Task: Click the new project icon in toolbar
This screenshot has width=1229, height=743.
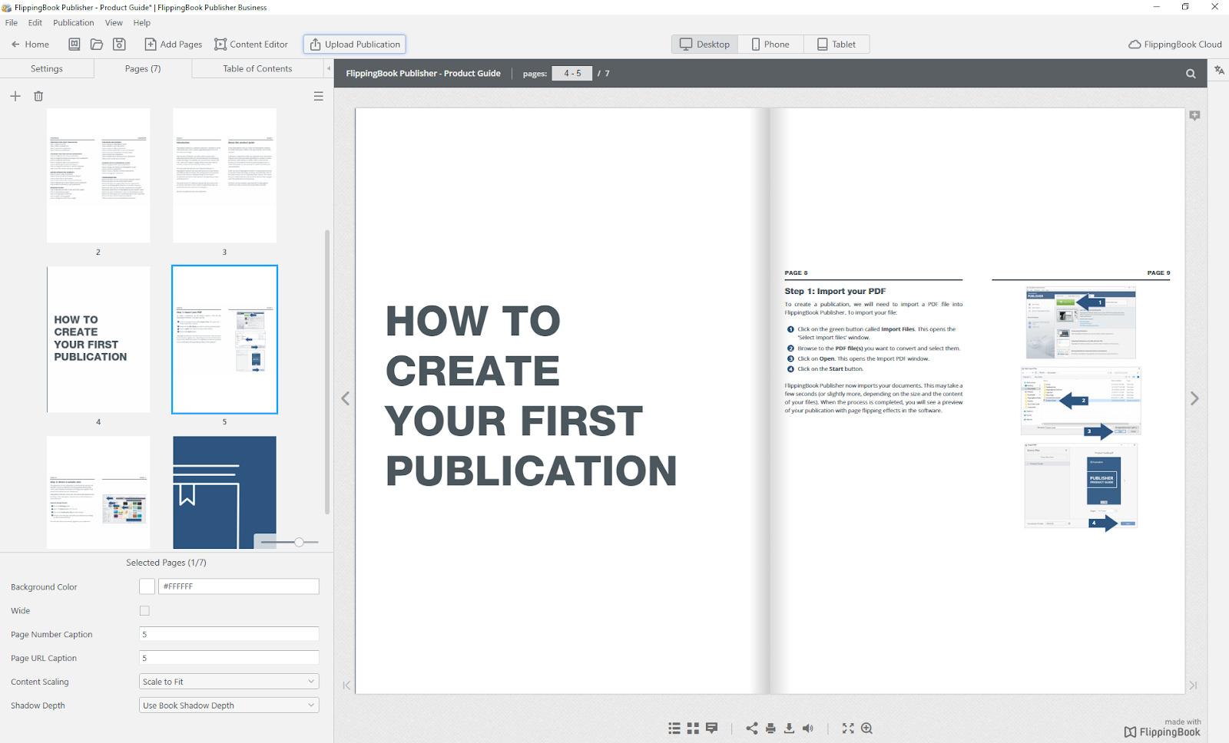Action: [x=75, y=45]
